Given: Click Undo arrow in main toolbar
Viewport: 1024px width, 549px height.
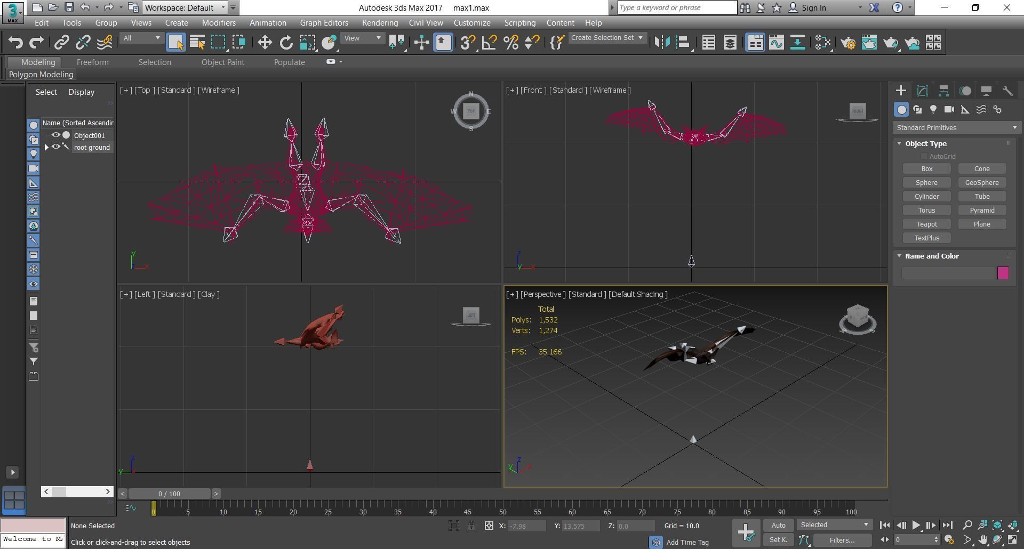Looking at the screenshot, I should click(15, 43).
